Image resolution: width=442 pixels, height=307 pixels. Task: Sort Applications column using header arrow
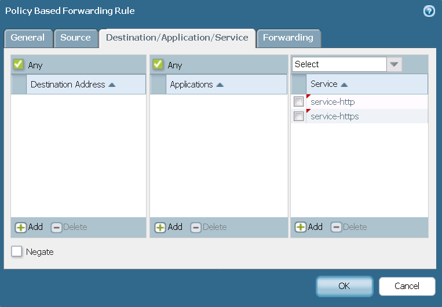click(x=220, y=85)
